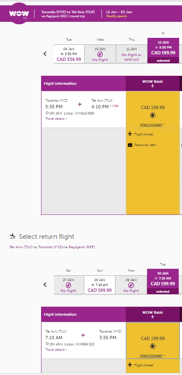Expand outbound 'What is included?' details
The width and height of the screenshot is (182, 375).
pos(152,125)
